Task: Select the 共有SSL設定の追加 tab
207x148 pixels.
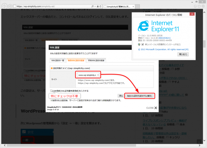Action: point(96,60)
